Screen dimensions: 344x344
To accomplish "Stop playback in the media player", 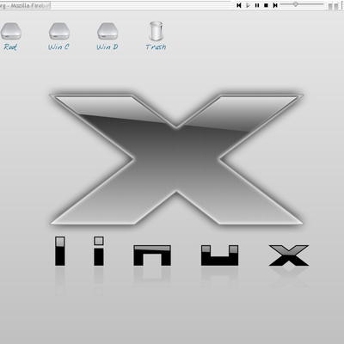I will coord(266,5).
